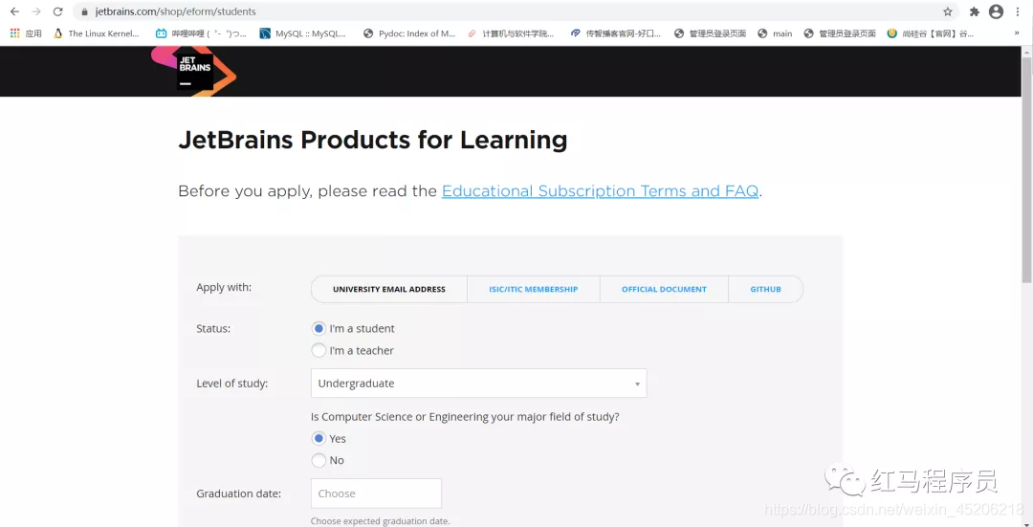Click the browser back arrow
The image size is (1033, 527).
[14, 11]
